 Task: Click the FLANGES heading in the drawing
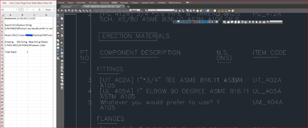click(x=111, y=119)
